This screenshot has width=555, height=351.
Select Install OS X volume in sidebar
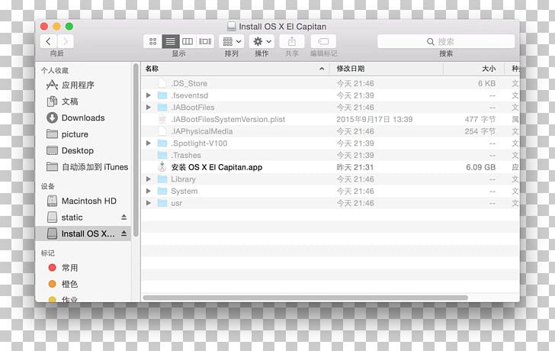coord(83,233)
